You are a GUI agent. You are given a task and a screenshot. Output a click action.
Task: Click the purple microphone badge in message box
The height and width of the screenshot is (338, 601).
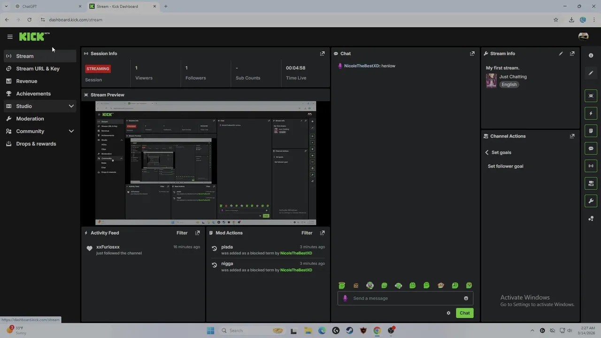click(x=345, y=298)
